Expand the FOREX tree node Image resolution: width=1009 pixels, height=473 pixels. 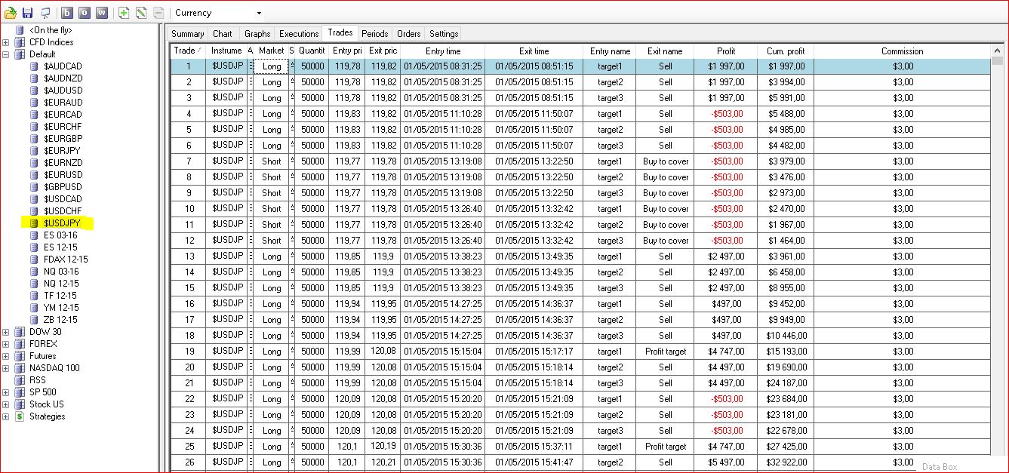pos(6,344)
